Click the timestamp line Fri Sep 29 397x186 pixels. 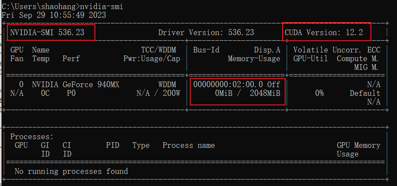(54, 15)
